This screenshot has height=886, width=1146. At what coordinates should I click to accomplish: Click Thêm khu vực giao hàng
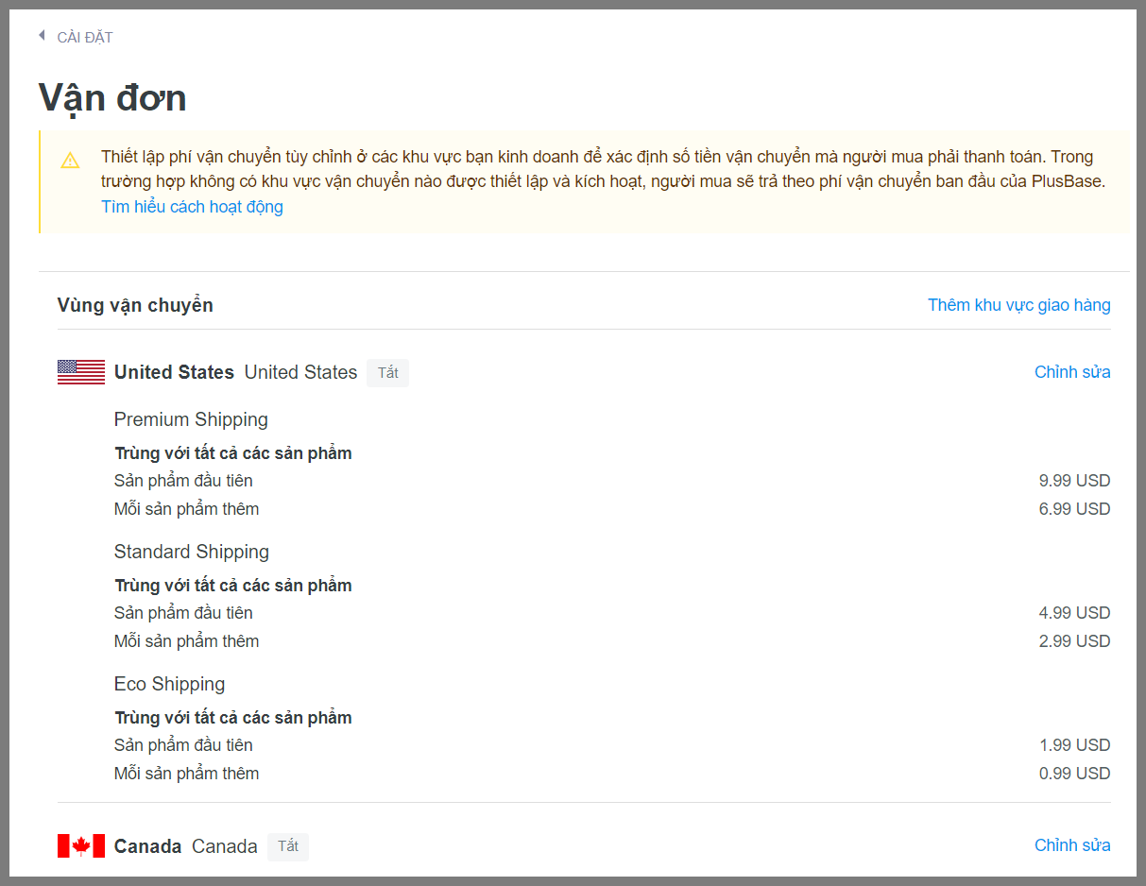(1019, 305)
